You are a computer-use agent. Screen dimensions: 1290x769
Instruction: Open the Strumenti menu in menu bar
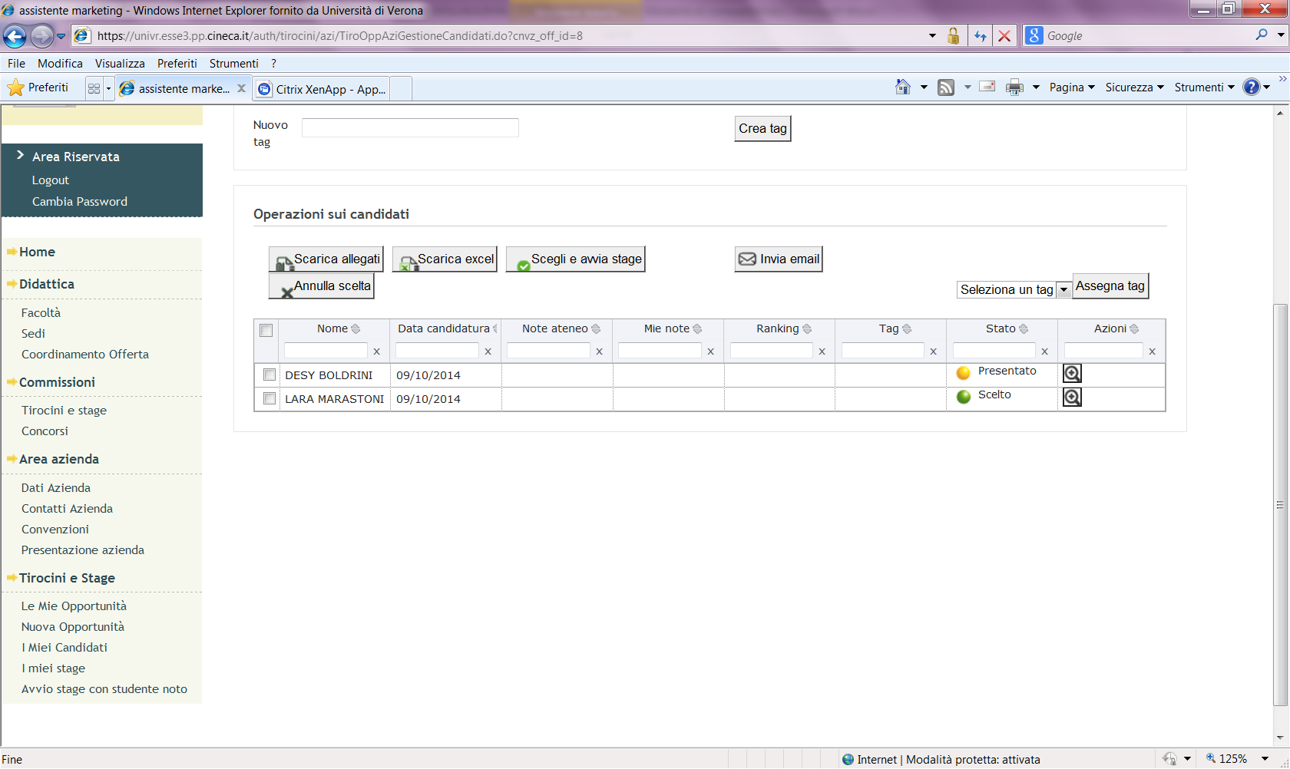234,64
